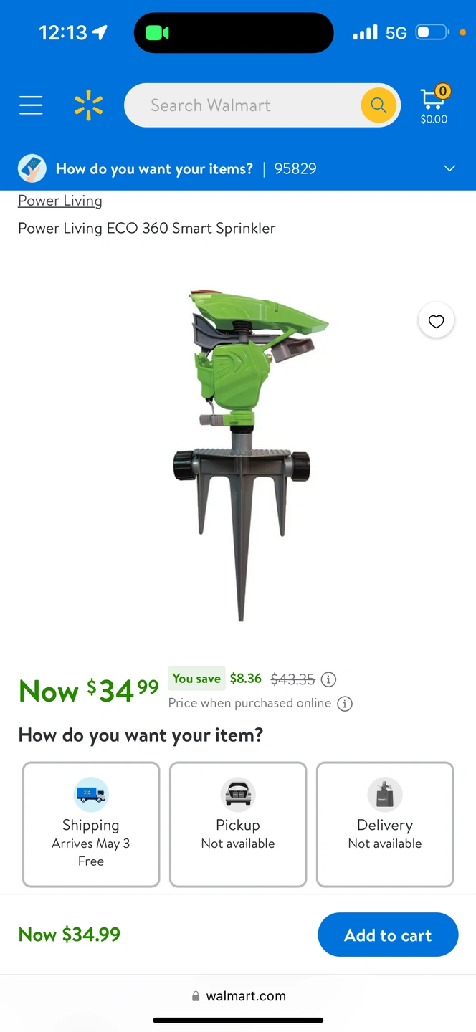The width and height of the screenshot is (476, 1032).
Task: Tap the yellow search magnifier button
Action: (x=379, y=106)
